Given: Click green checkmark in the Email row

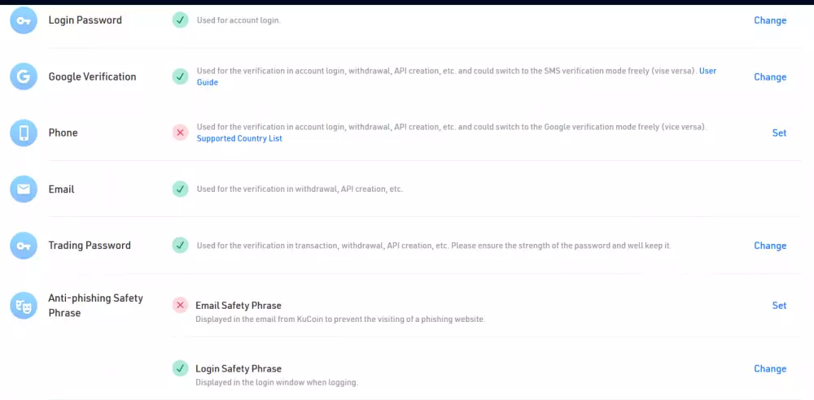Looking at the screenshot, I should click(x=180, y=189).
